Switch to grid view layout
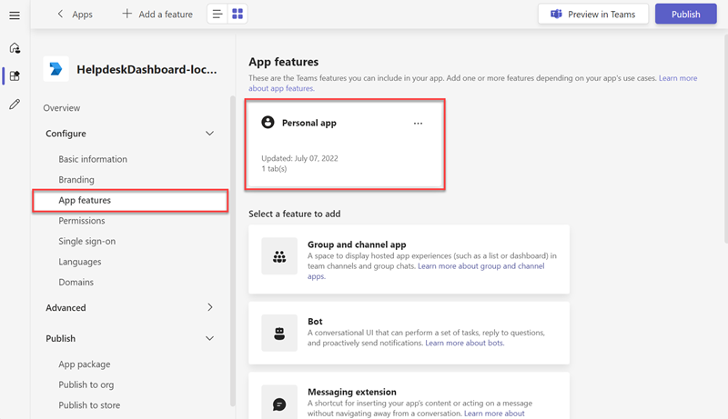 point(238,14)
